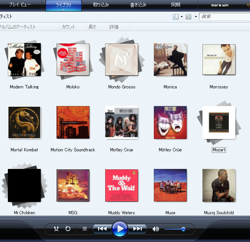Skip to previous track
The width and height of the screenshot is (250, 242).
[103, 229]
